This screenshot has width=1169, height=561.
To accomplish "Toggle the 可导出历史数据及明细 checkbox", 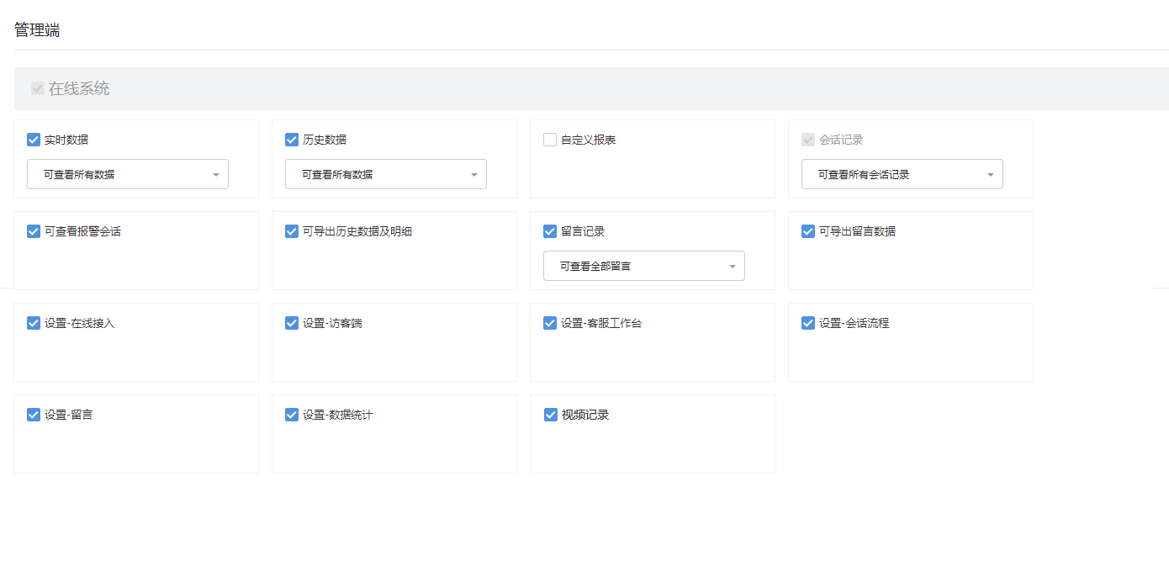I will click(x=292, y=231).
